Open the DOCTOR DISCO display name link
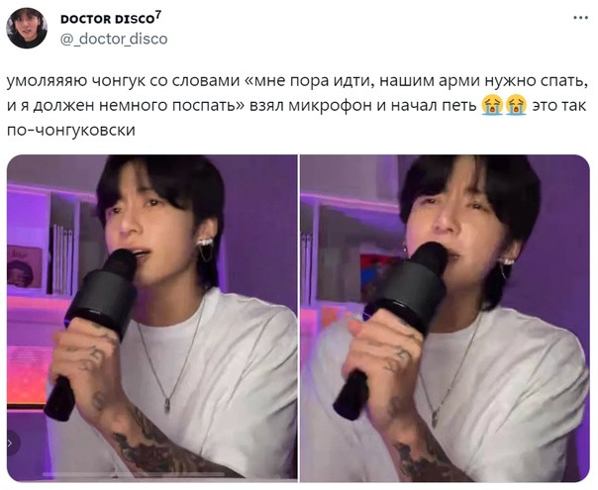This screenshot has width=598, height=490. click(108, 19)
